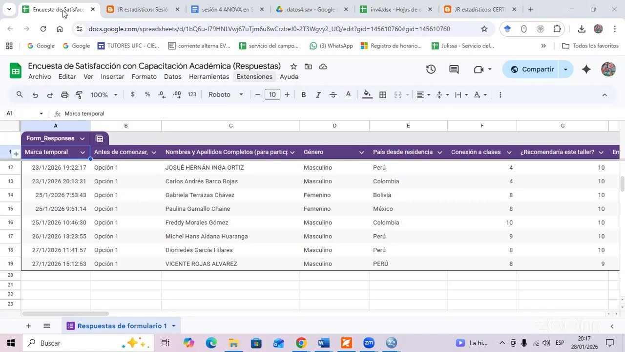The width and height of the screenshot is (625, 352).
Task: Open text color picker
Action: pyautogui.click(x=348, y=94)
